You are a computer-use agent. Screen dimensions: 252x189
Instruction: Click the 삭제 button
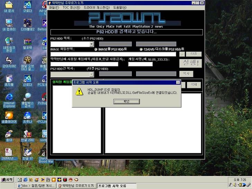point(193,85)
